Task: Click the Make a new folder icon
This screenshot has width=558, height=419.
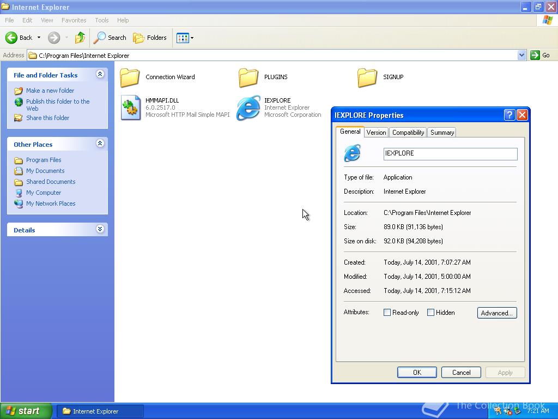Action: [19, 91]
